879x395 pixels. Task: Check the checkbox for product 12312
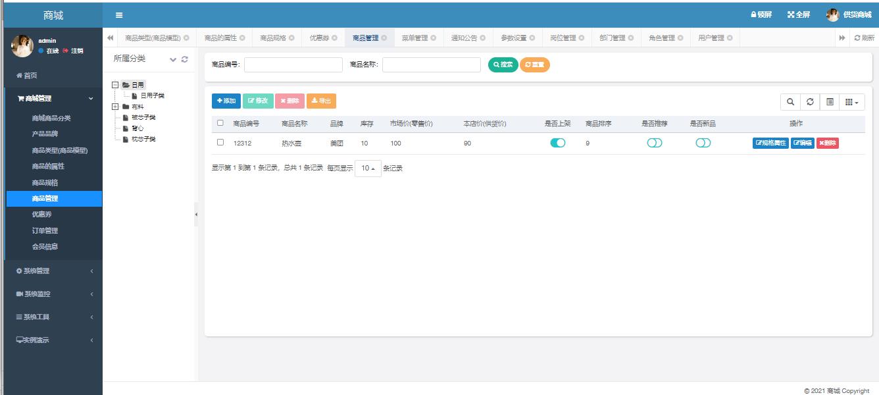click(220, 142)
